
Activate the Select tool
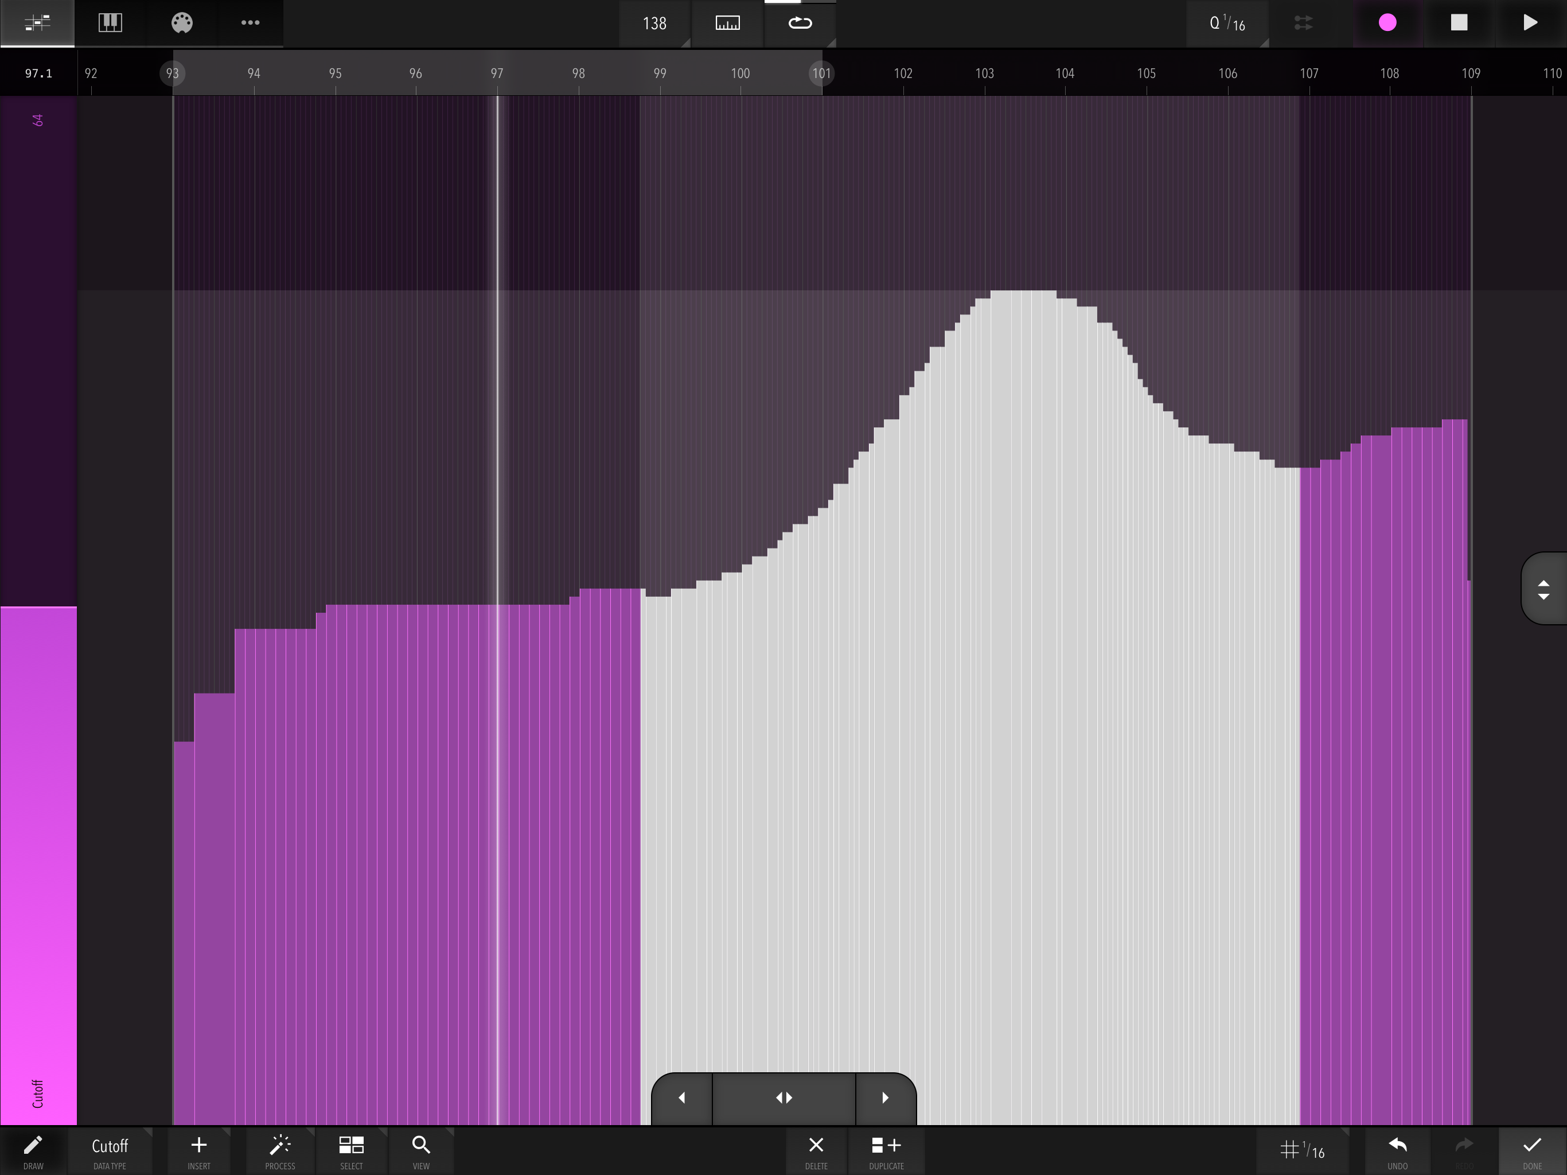(x=352, y=1150)
